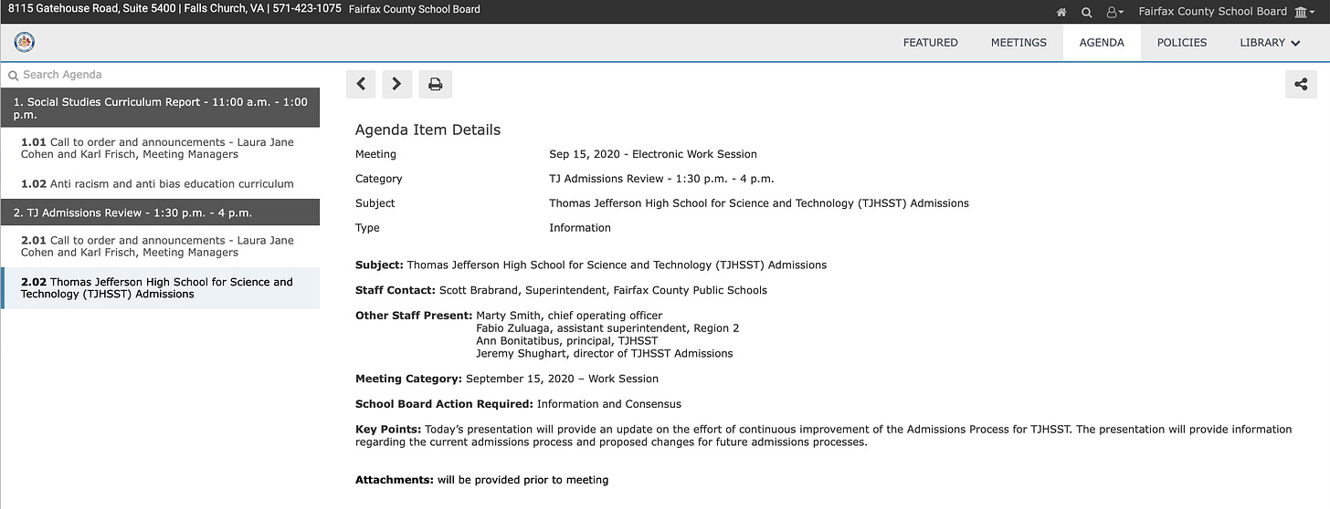Print the agenda item
1330x509 pixels.
436,84
